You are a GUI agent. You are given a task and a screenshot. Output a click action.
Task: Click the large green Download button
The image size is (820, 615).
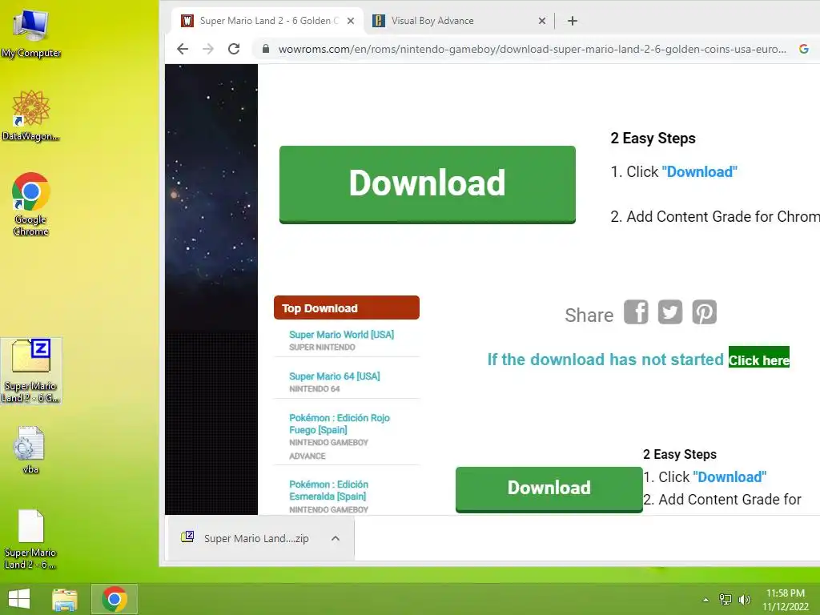(428, 185)
